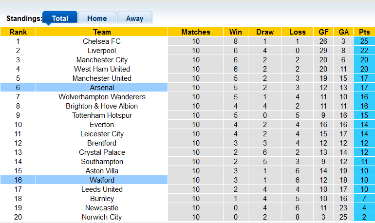The image size is (375, 223).
Task: Switch to the Total standings tab
Action: 60,19
